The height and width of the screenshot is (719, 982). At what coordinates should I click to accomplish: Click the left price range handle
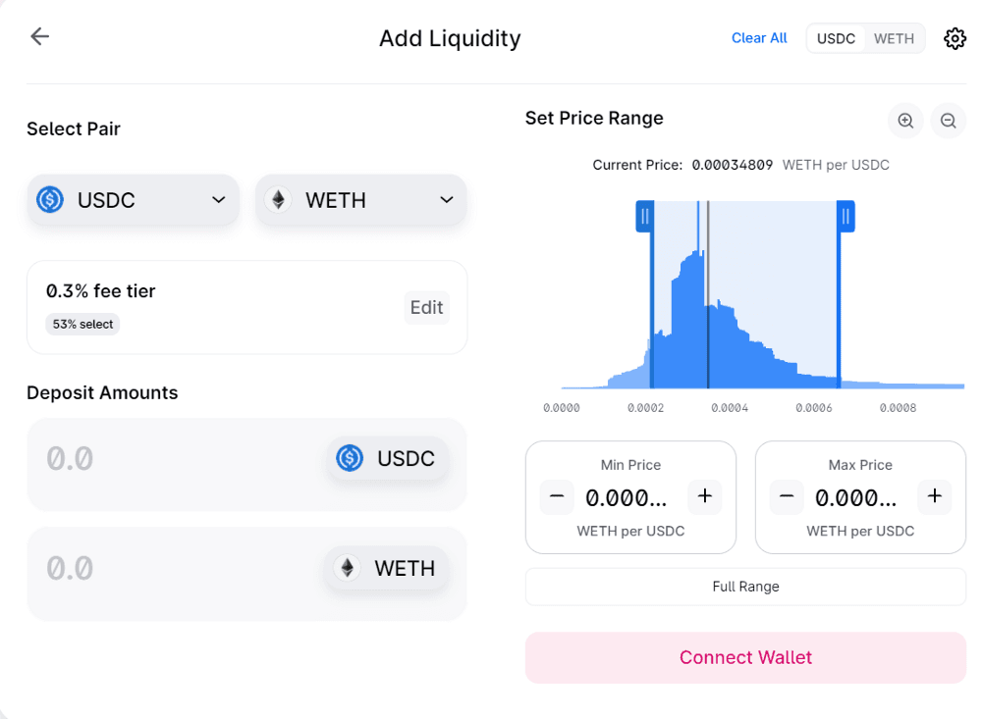click(x=645, y=217)
